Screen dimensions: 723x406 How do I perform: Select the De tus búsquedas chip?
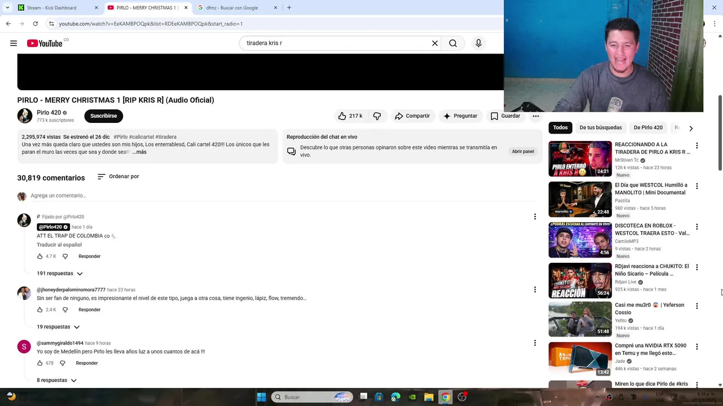pos(600,127)
